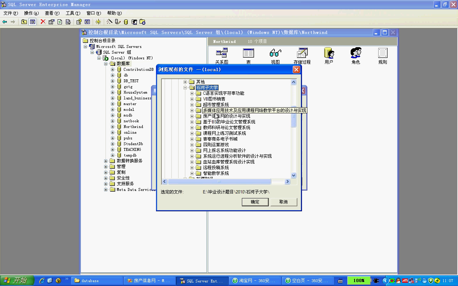Click the Up one level folder icon

(x=24, y=22)
